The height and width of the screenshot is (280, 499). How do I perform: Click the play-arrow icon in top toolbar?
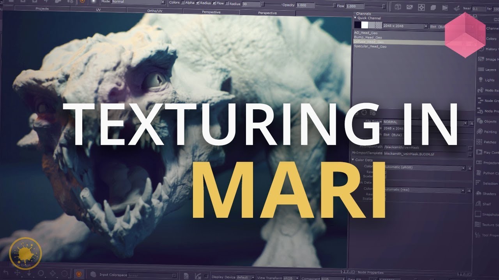click(445, 7)
